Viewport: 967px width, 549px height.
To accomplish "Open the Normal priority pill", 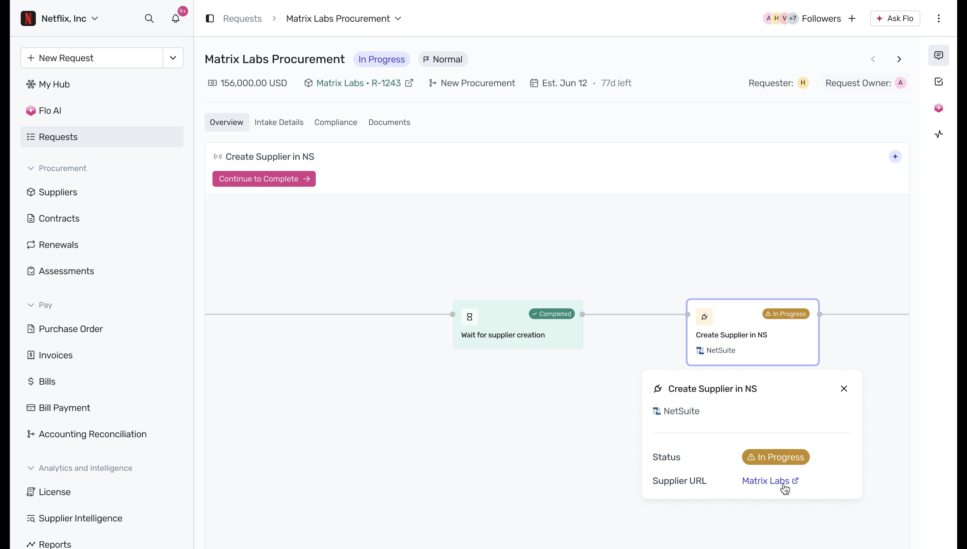I will coord(443,59).
